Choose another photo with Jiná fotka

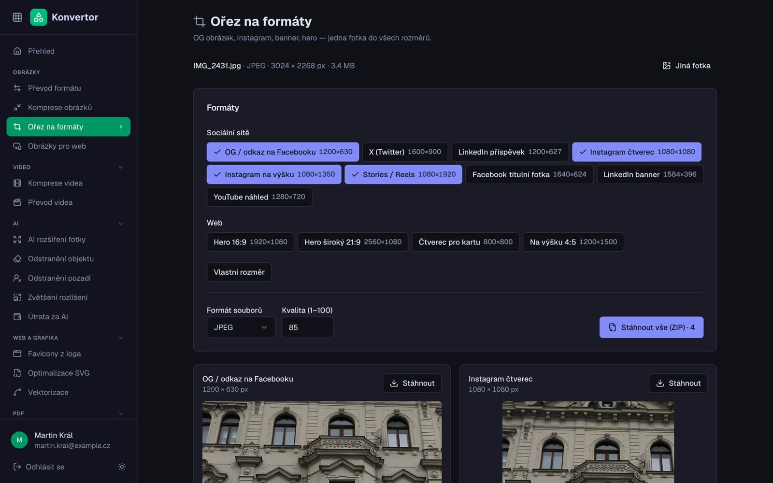[686, 66]
